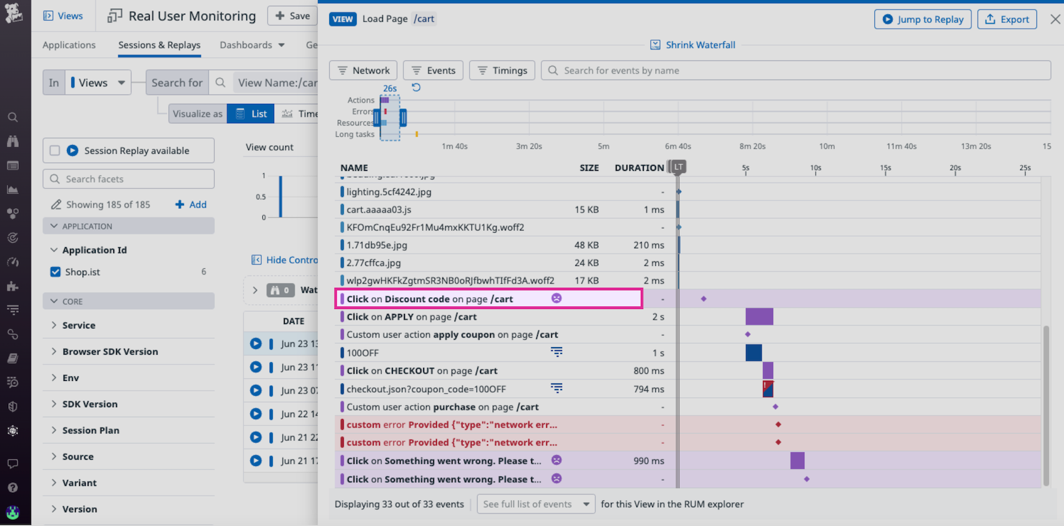Click the search magnifier in left sidebar
Screen dimensions: 1064x526
point(13,118)
